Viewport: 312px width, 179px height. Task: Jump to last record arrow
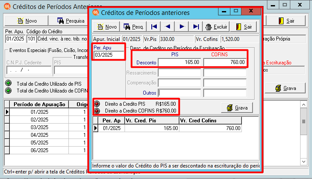tap(196, 27)
